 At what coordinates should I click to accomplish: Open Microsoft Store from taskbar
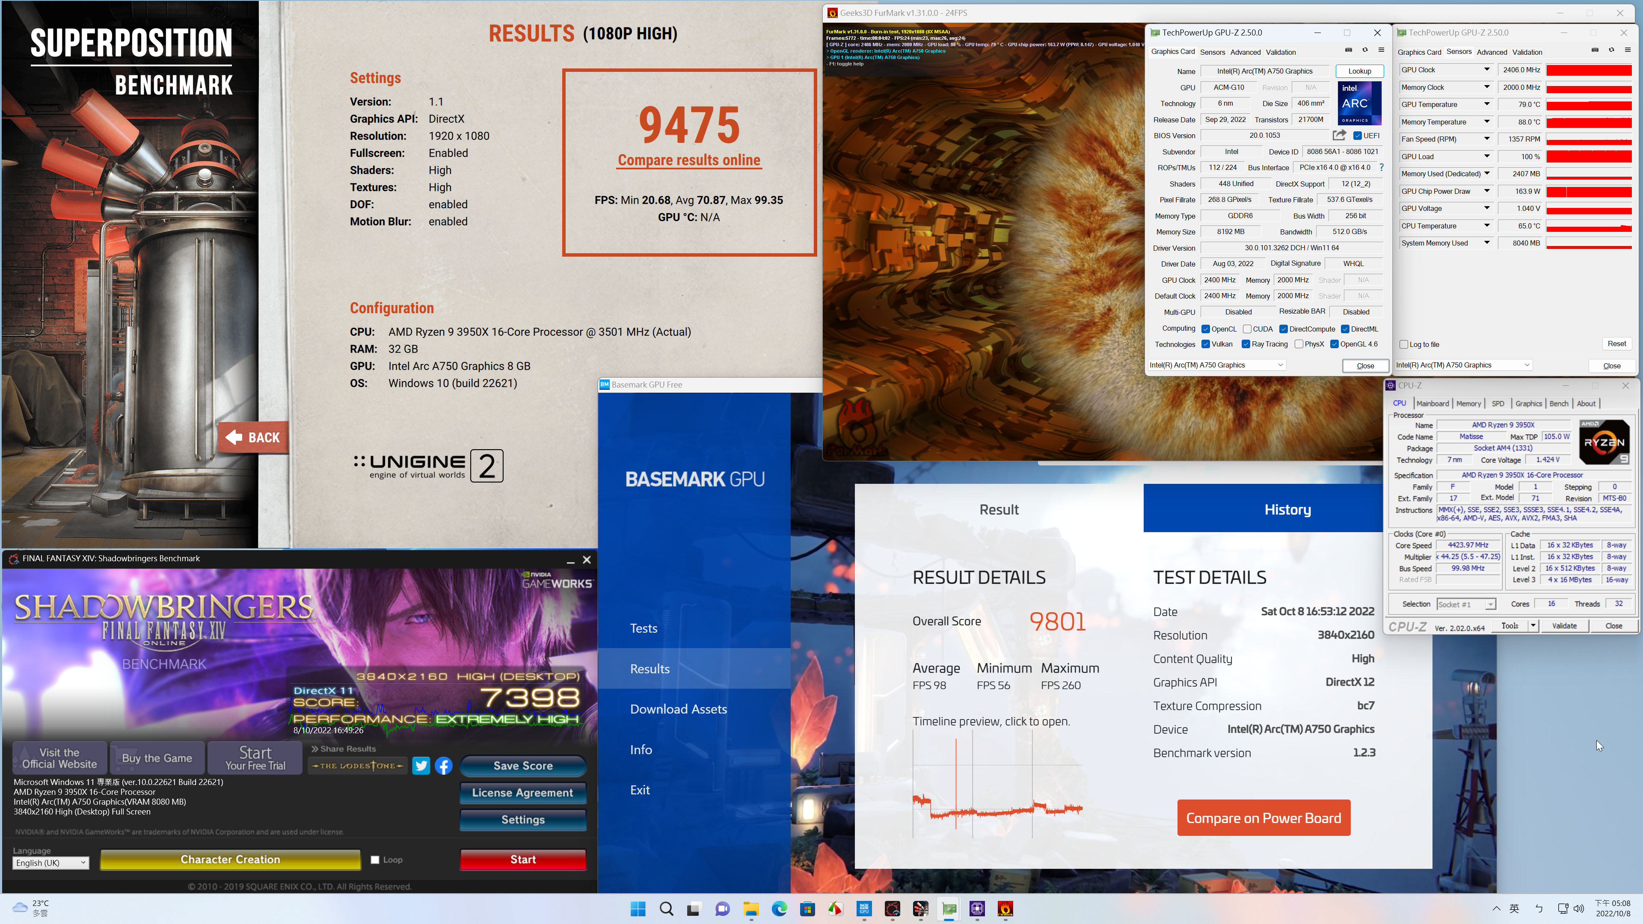point(807,909)
